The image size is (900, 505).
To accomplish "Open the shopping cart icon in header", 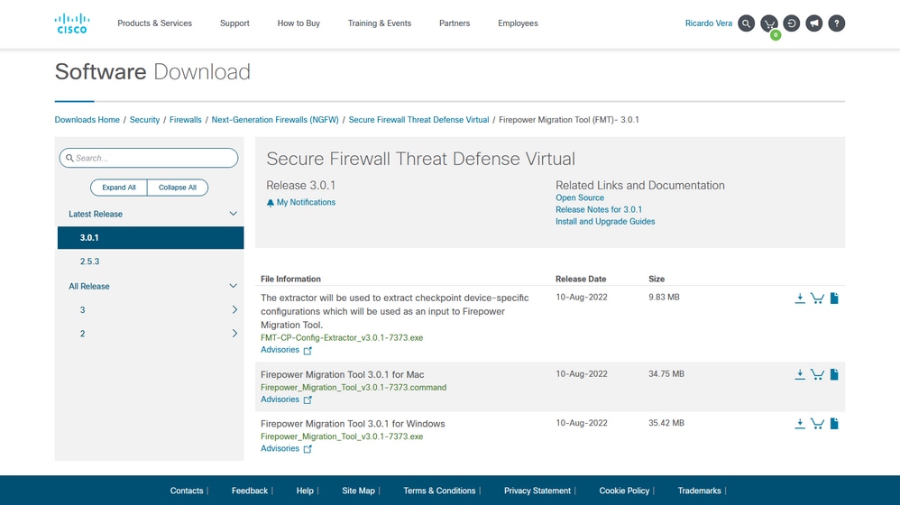I will [x=769, y=23].
